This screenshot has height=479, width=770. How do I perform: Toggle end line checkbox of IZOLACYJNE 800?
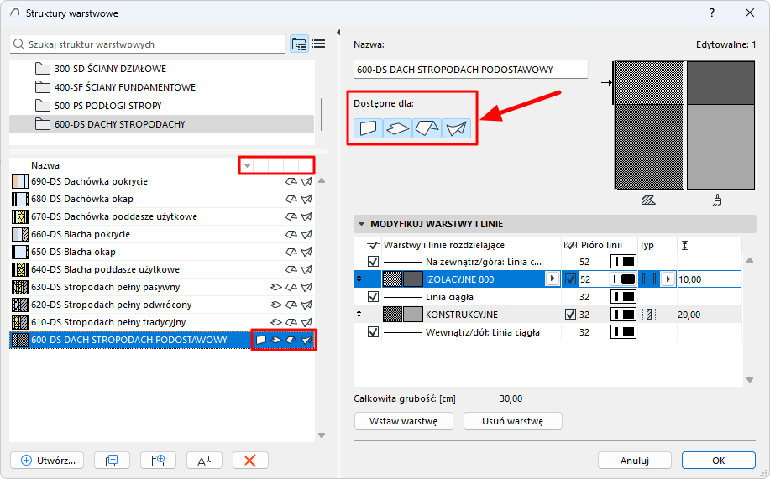point(570,279)
